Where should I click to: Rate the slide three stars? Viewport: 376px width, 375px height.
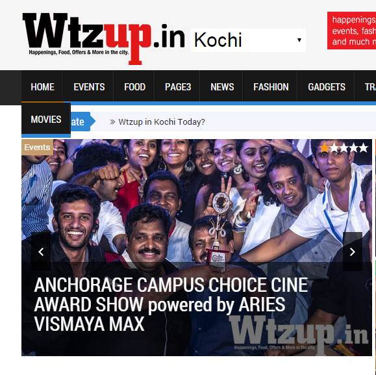tap(344, 148)
